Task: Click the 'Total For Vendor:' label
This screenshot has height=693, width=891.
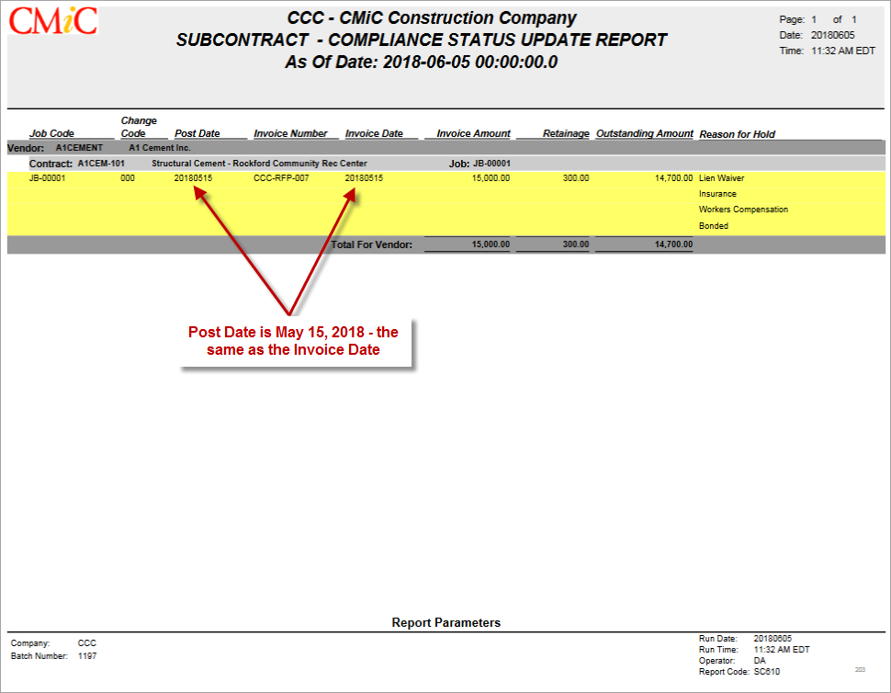Action: pyautogui.click(x=372, y=244)
